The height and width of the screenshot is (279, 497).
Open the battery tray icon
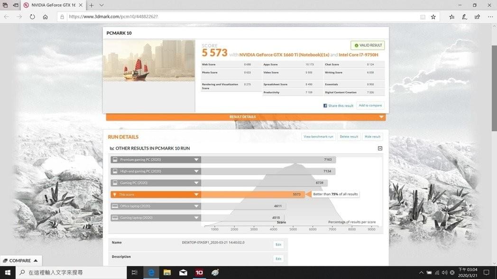point(429,272)
